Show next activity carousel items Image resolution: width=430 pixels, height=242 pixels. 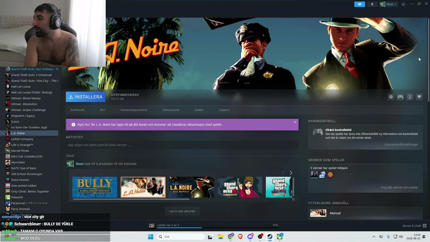pos(291,173)
